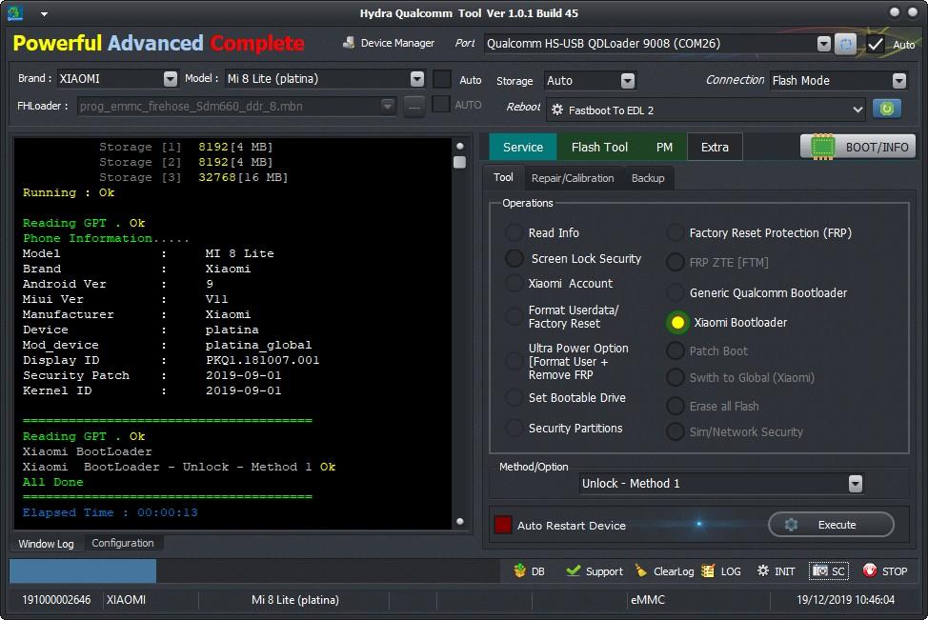Click the port refresh icon
This screenshot has height=620, width=928.
tap(846, 44)
